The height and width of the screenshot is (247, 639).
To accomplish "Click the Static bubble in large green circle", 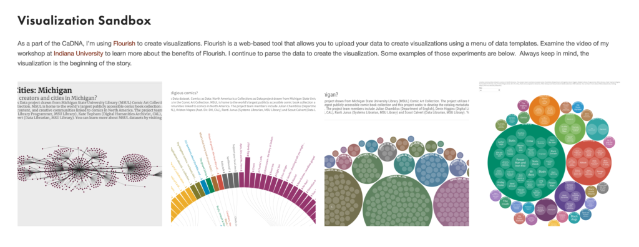I will click(x=512, y=140).
